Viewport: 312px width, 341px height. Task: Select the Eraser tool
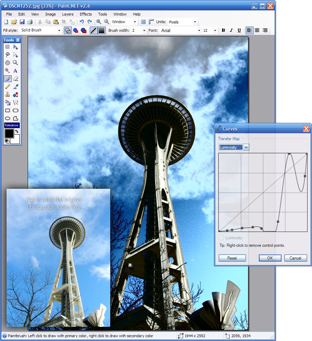(x=16, y=78)
